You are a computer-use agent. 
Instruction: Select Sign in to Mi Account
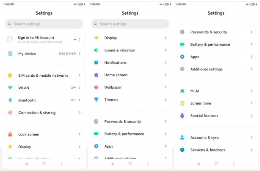[x=36, y=39]
